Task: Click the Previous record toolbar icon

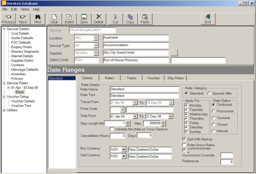Action: [x=8, y=19]
